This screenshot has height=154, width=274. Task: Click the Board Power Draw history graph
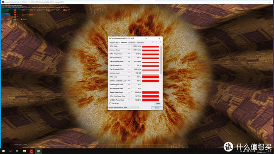150,92
